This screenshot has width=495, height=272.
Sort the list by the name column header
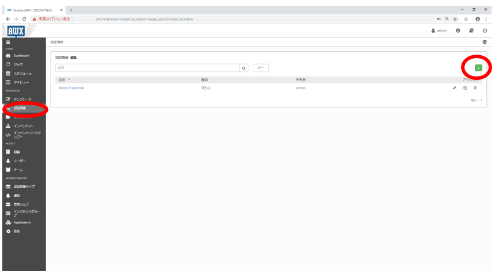pyautogui.click(x=64, y=79)
